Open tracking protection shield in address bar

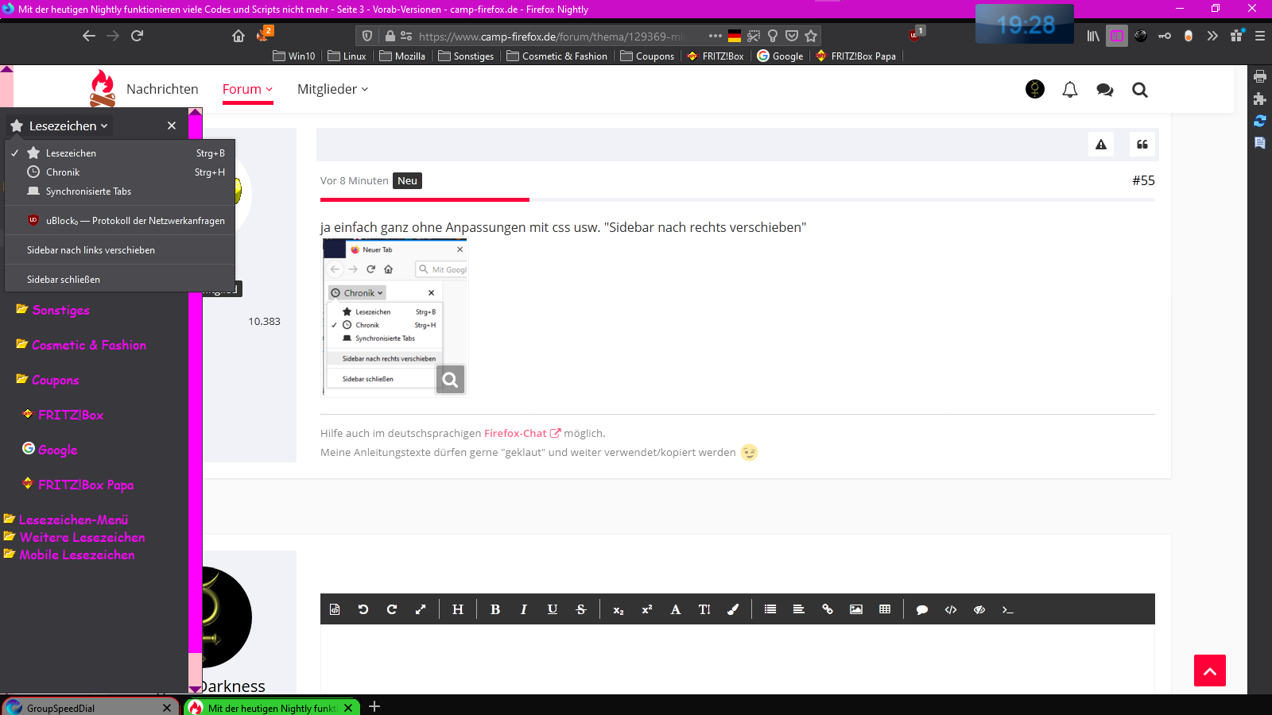pyautogui.click(x=367, y=36)
